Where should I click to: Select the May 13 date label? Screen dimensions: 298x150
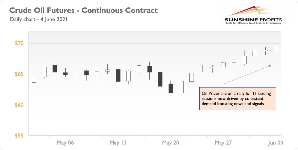[118, 143]
